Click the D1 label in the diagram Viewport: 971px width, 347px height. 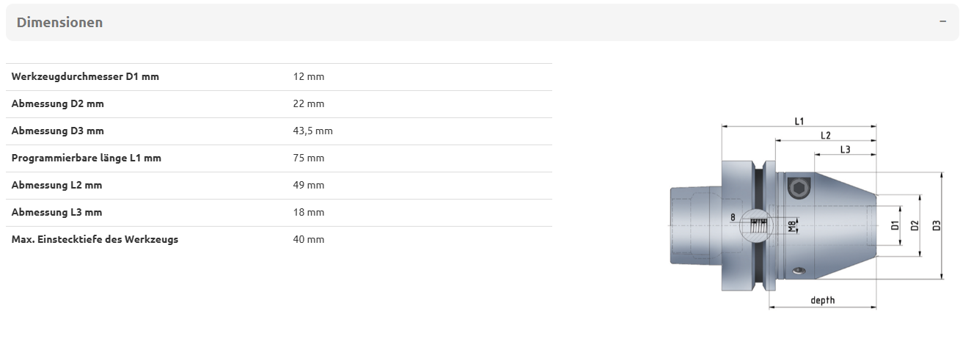pos(895,226)
